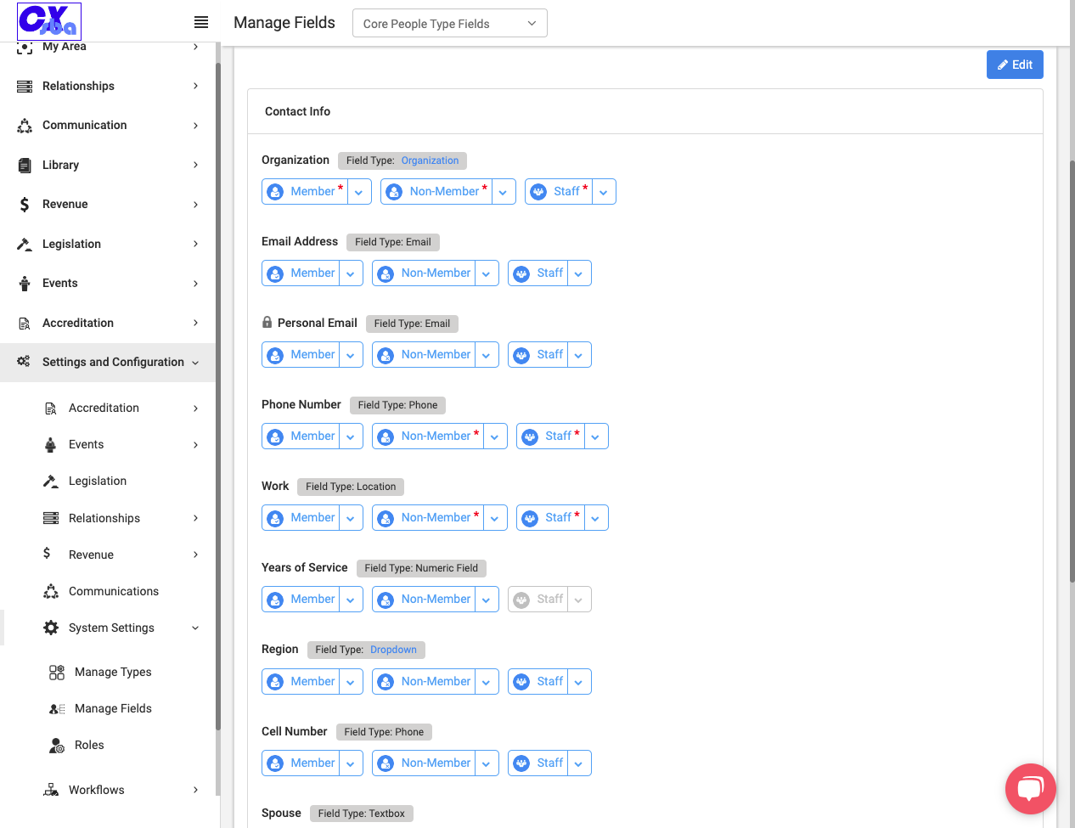Click the Edit button
This screenshot has width=1075, height=828.
pyautogui.click(x=1015, y=65)
